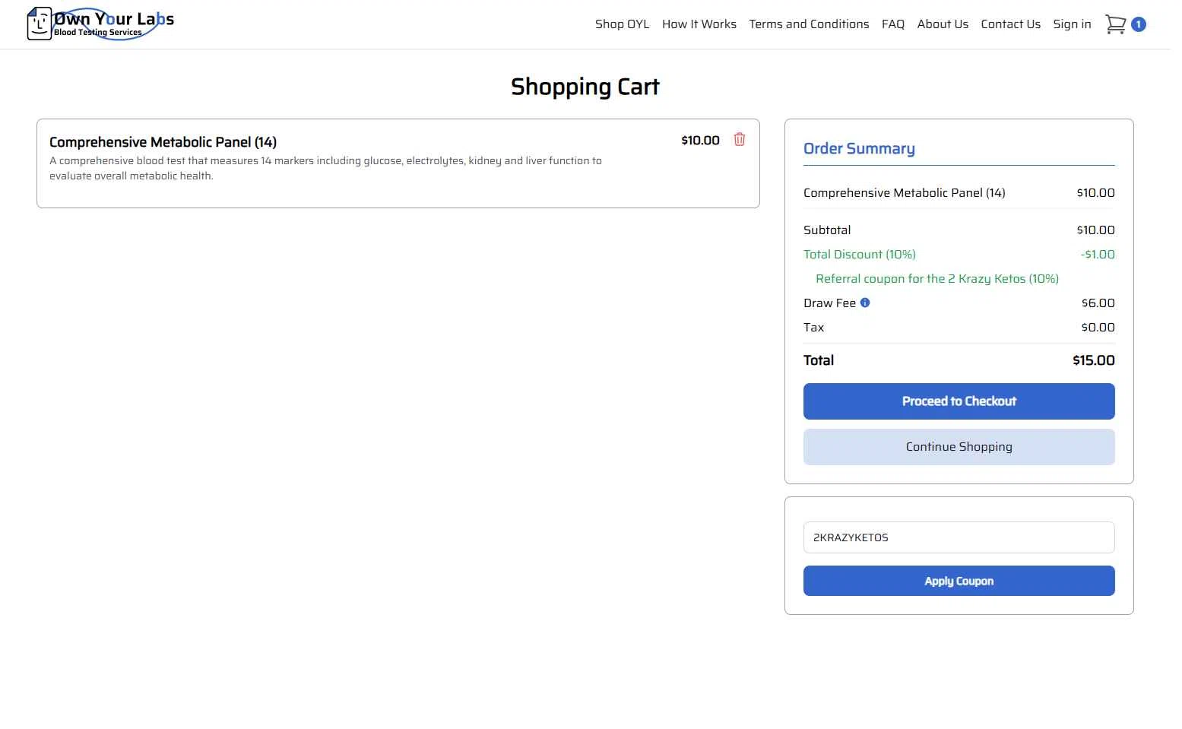1182x729 pixels.
Task: Click the Subtotal label
Action: [827, 230]
